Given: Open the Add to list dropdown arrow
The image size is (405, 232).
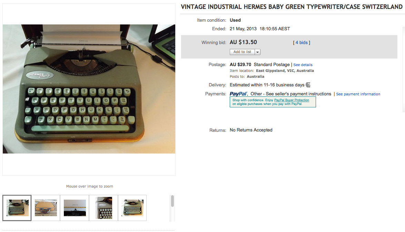Looking at the screenshot, I should [257, 52].
